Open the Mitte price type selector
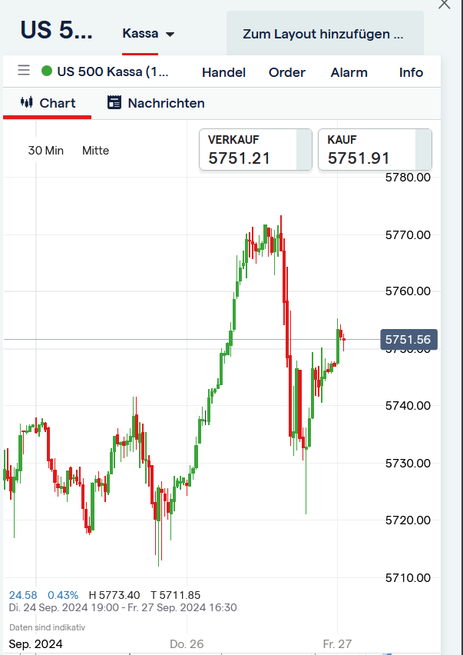The height and width of the screenshot is (655, 463). (95, 150)
